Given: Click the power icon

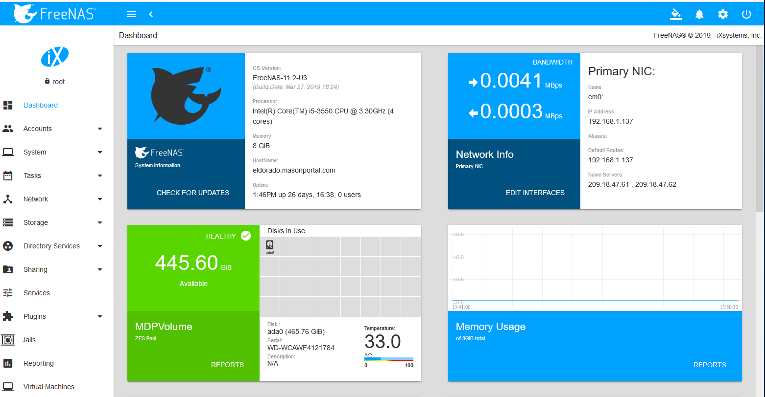Looking at the screenshot, I should coord(746,14).
